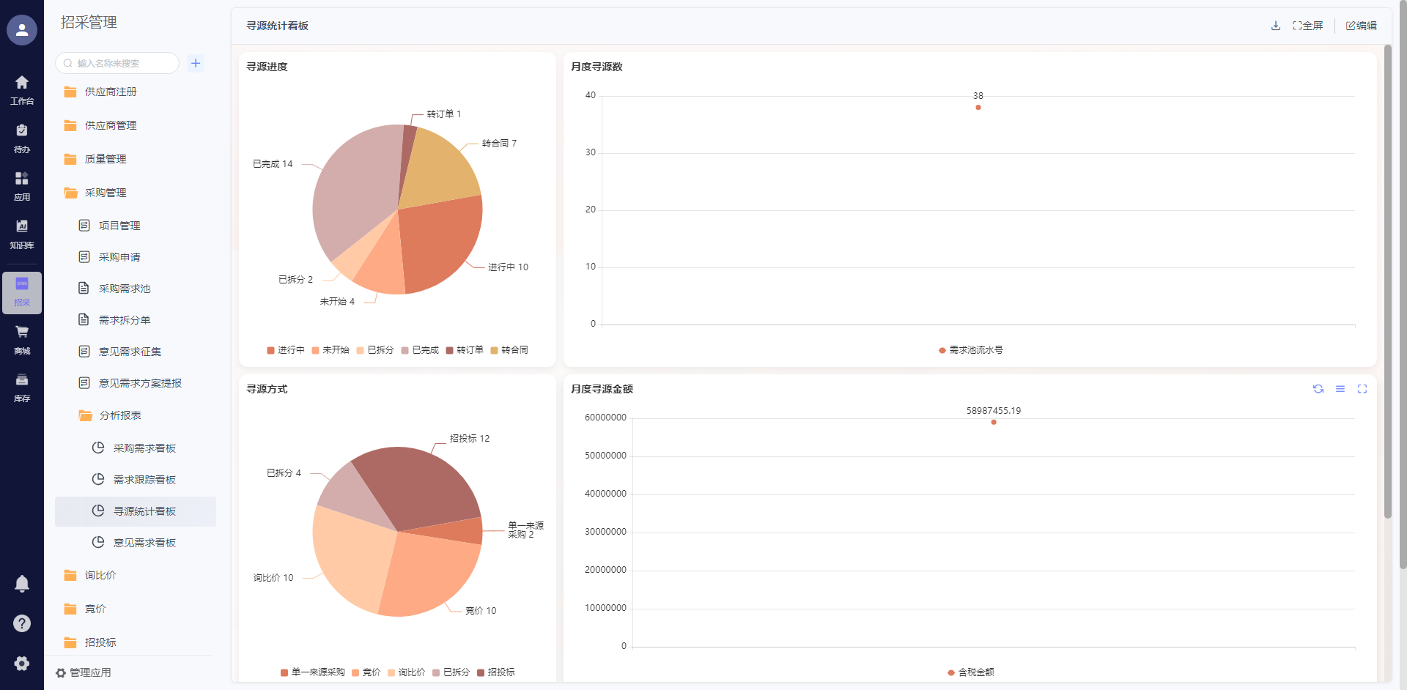Expand 月度寻源金额 chart with fullscreen icon
Image resolution: width=1407 pixels, height=690 pixels.
1362,389
